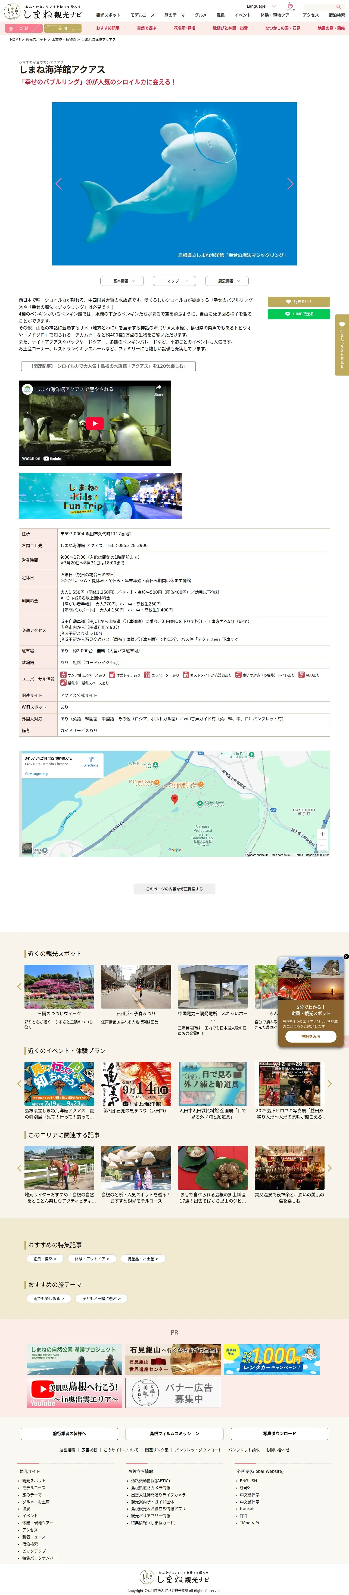349x1595 pixels.
Task: Click the search magnifier icon in the header
Action: pos(338,6)
